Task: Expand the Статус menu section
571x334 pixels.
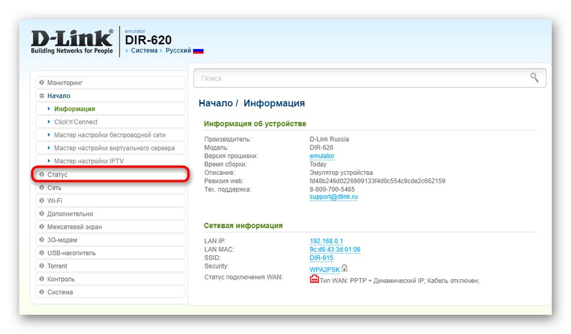Action: pos(111,175)
